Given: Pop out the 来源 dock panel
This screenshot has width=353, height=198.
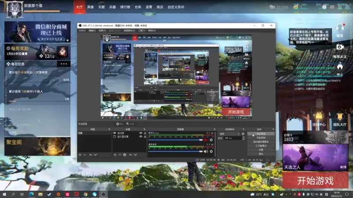Looking at the screenshot, I should pos(145,129).
